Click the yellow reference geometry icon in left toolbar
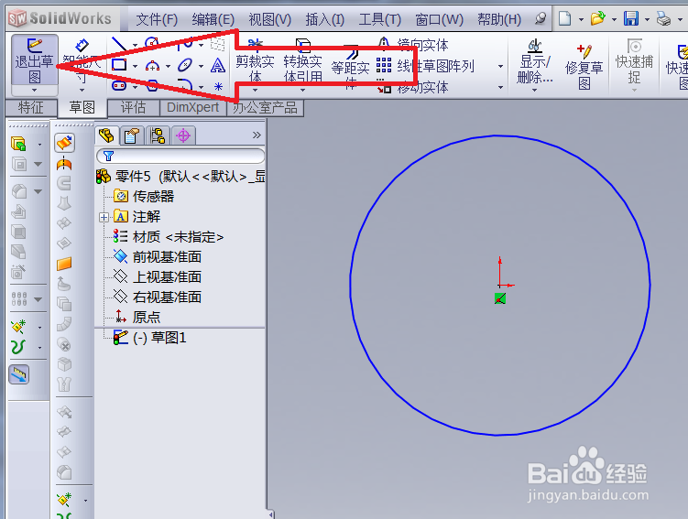The width and height of the screenshot is (688, 519). pyautogui.click(x=18, y=327)
